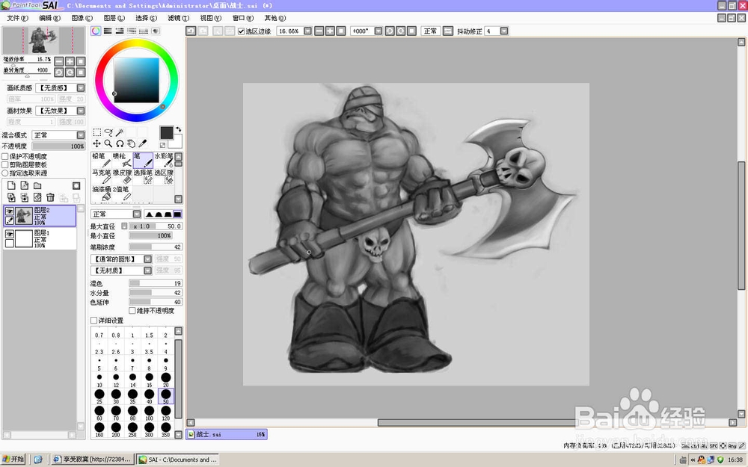Viewport: 748px width, 467px height.
Task: Open 通常的圆形 brush shape dropdown
Action: tap(148, 259)
